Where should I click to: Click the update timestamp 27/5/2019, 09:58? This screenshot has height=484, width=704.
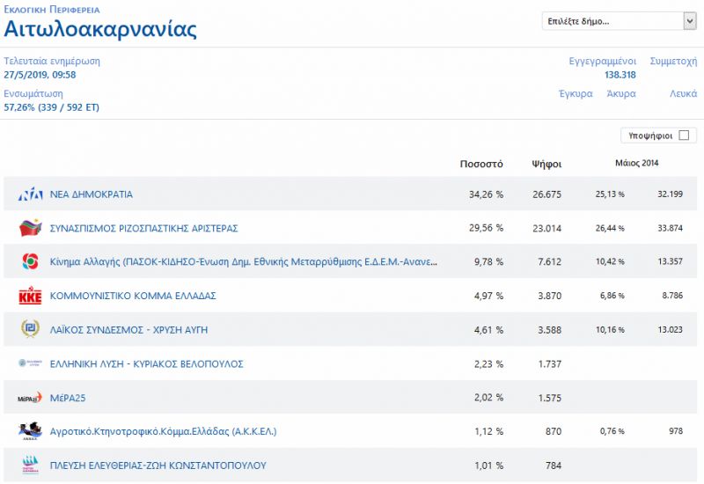tap(40, 75)
